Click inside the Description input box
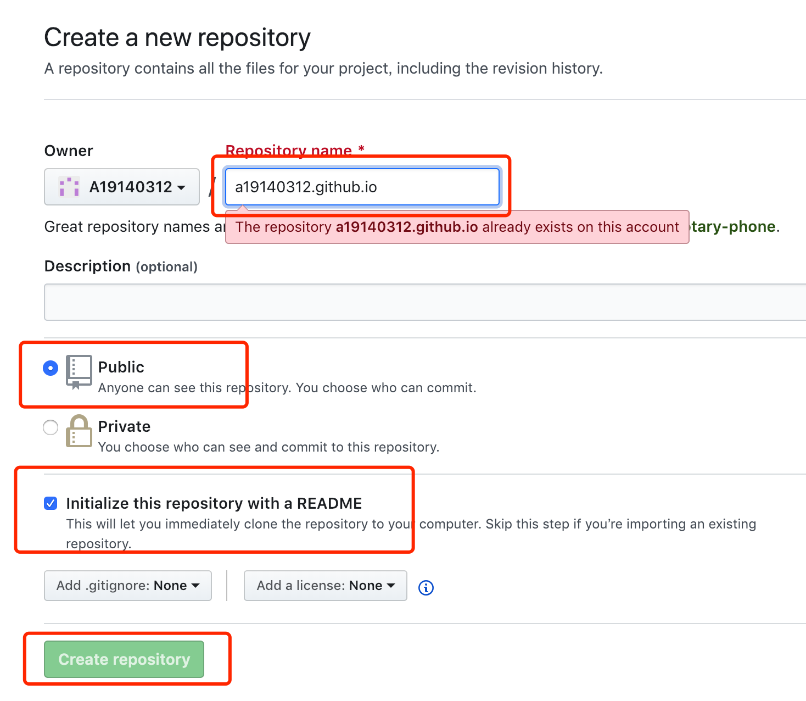 424,302
